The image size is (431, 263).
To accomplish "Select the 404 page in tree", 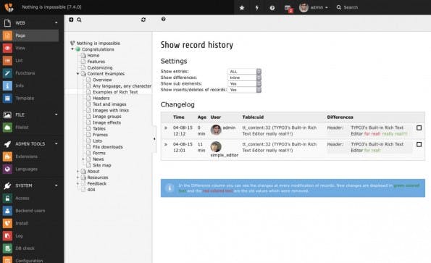I will 91,190.
